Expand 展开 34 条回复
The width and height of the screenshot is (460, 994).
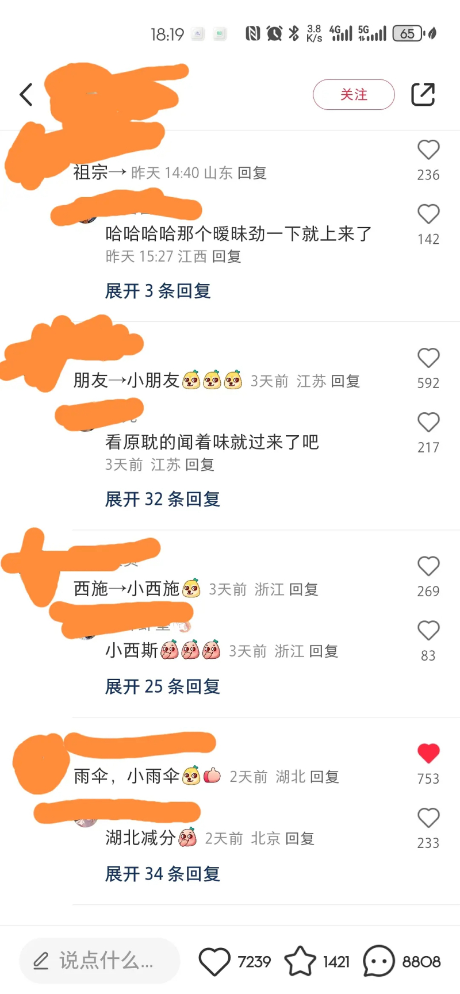[163, 874]
